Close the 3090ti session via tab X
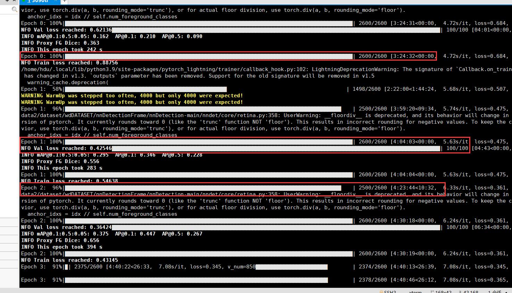512x293 pixels. click(x=56, y=1)
